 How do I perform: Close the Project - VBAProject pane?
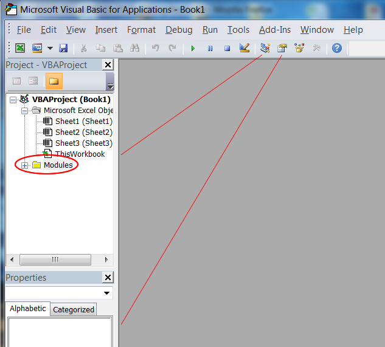click(x=108, y=65)
